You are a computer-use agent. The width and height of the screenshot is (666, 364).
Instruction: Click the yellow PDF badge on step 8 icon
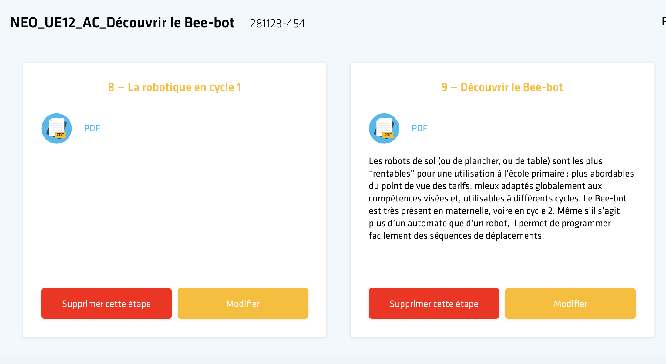click(x=60, y=135)
